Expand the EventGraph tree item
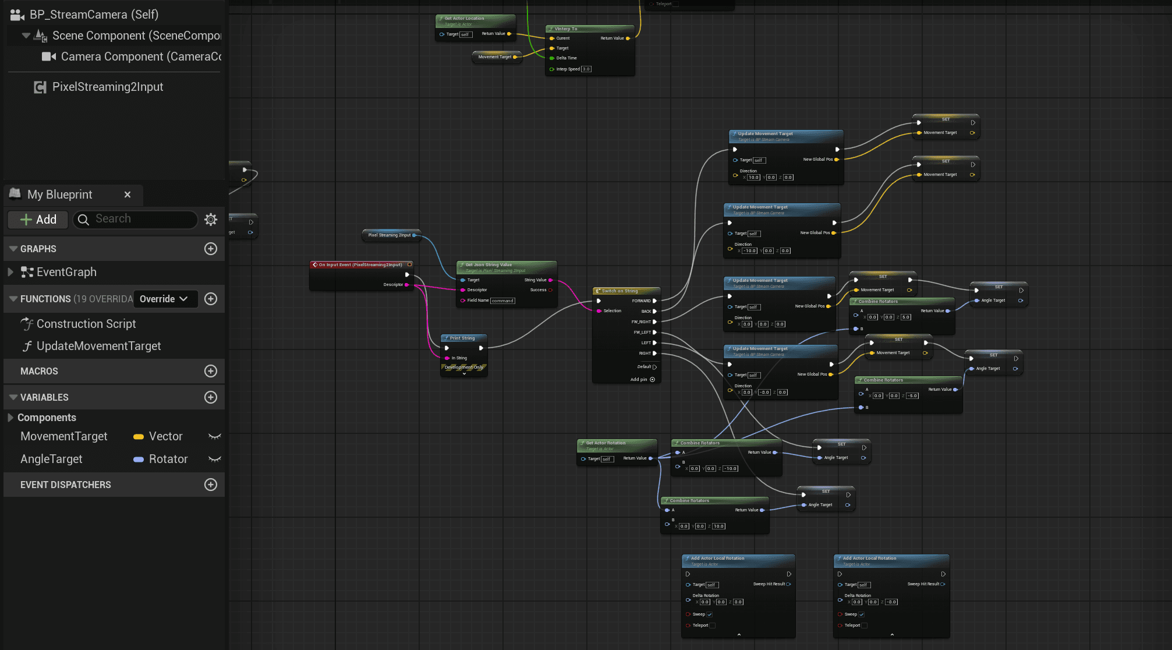 (x=10, y=272)
